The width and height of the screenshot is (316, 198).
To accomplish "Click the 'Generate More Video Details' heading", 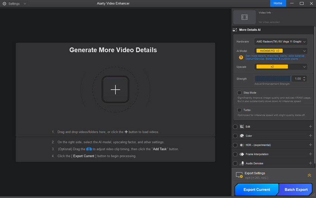I will click(x=113, y=50).
